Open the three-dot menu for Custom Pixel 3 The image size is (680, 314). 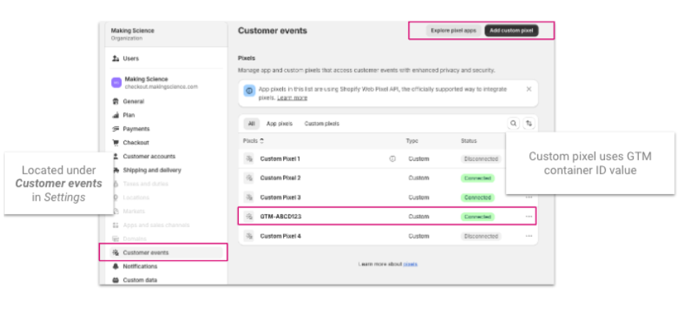pos(529,197)
